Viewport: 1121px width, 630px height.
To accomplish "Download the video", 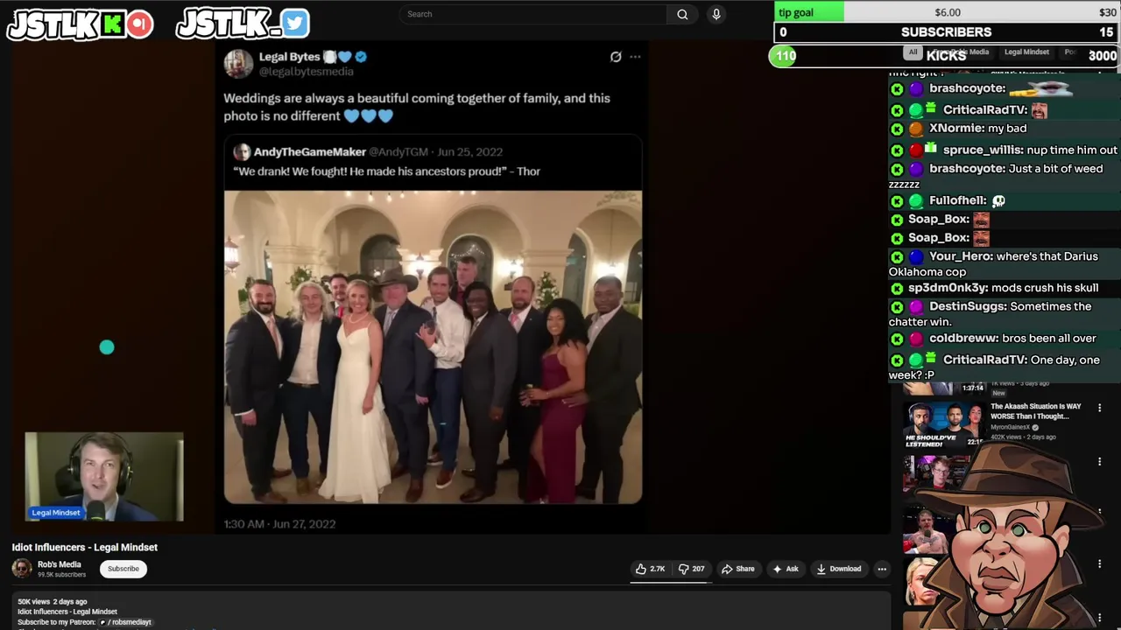I will [838, 569].
